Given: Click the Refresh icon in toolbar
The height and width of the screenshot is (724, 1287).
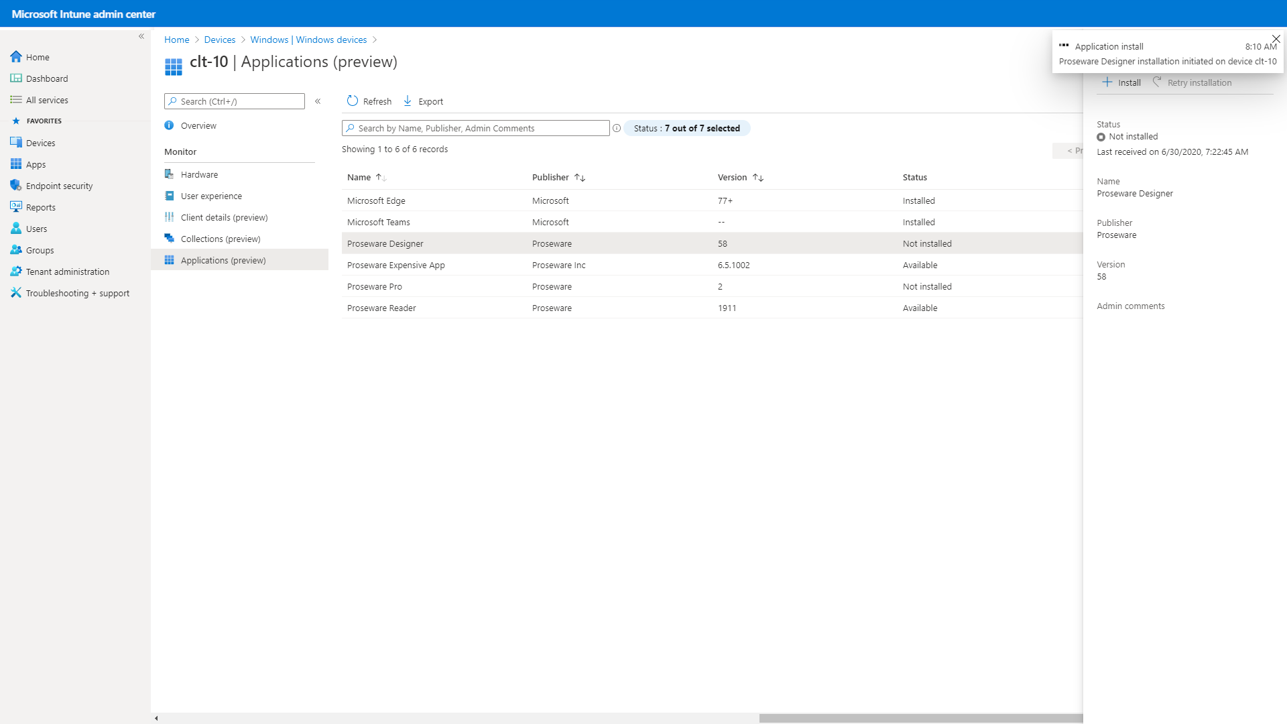Looking at the screenshot, I should point(353,101).
